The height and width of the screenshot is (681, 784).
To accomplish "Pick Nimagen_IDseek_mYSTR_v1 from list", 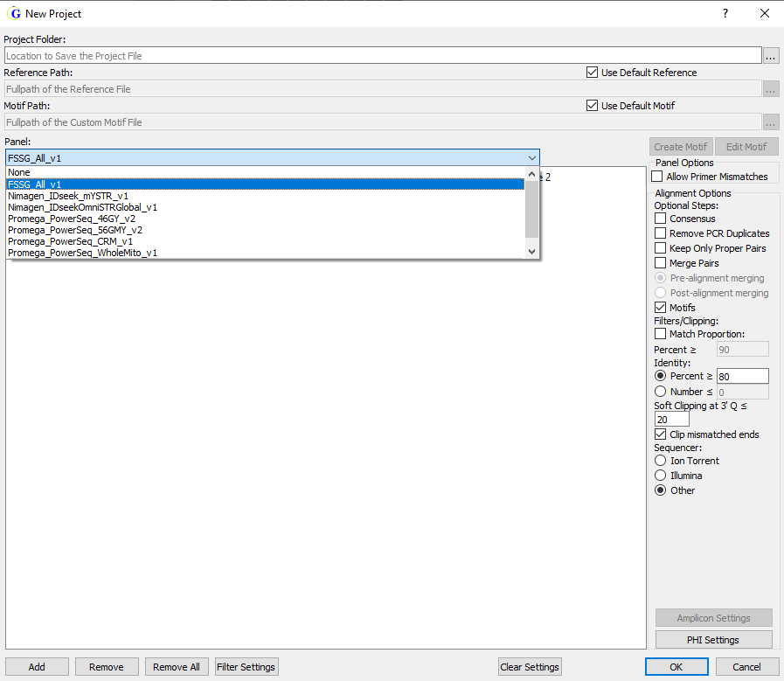I will pos(68,196).
